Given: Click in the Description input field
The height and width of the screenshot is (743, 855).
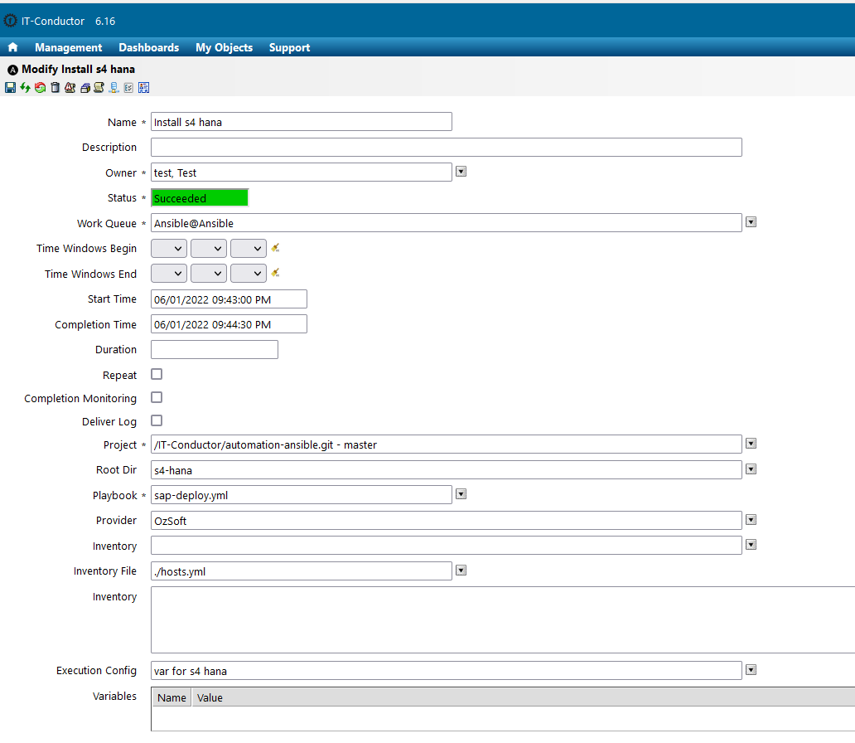Looking at the screenshot, I should click(x=414, y=147).
